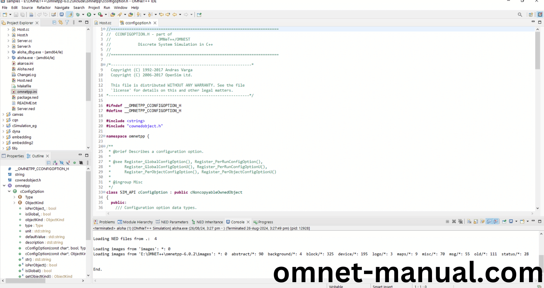The image size is (544, 288).
Task: Toggle Link with Editor in Project Explorer
Action: coord(61,23)
